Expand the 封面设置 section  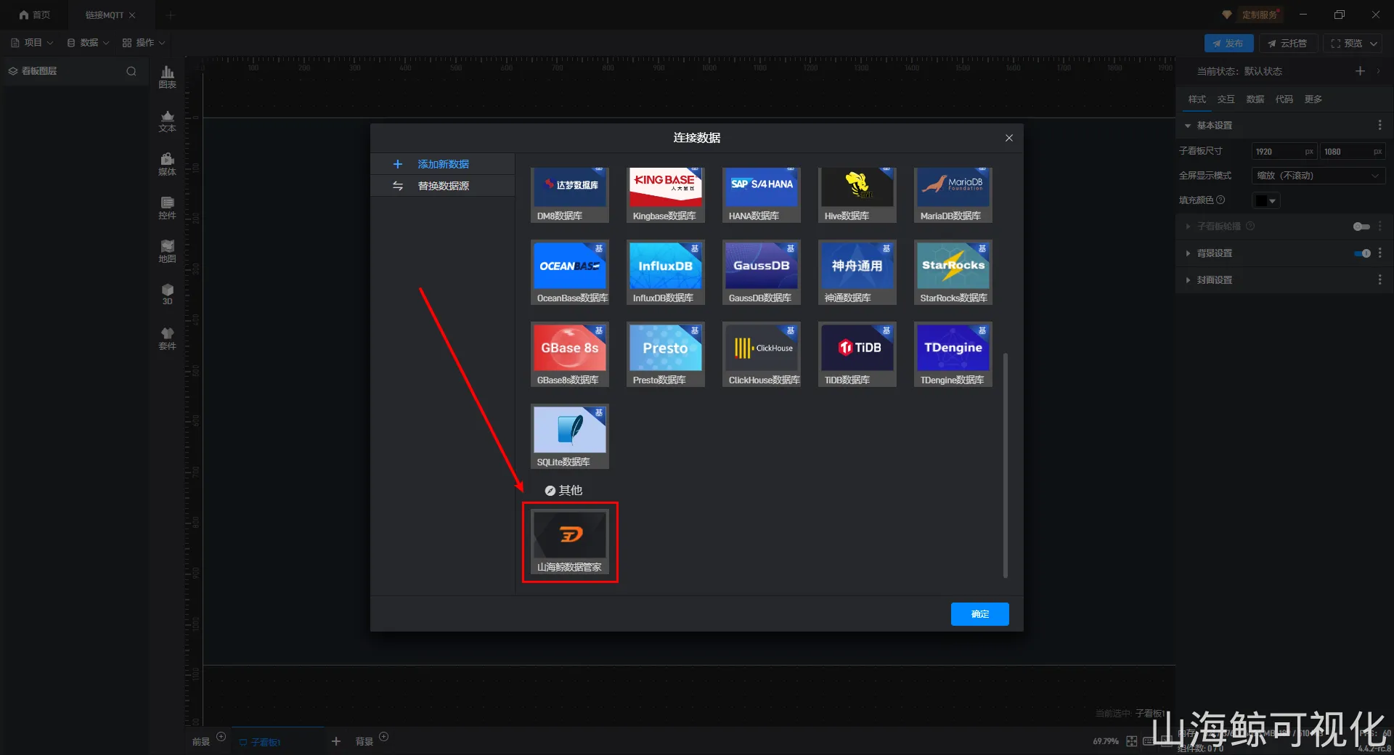click(x=1188, y=280)
